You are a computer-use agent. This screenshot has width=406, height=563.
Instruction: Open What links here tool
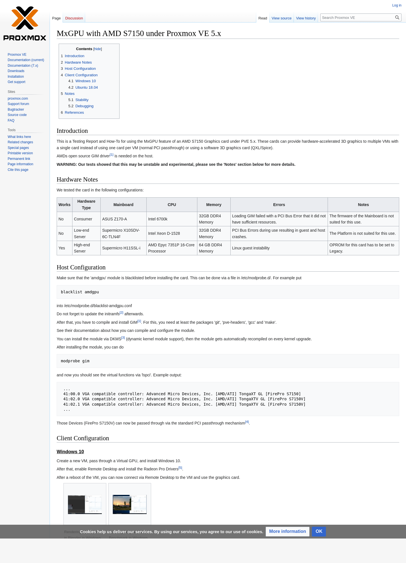click(19, 137)
